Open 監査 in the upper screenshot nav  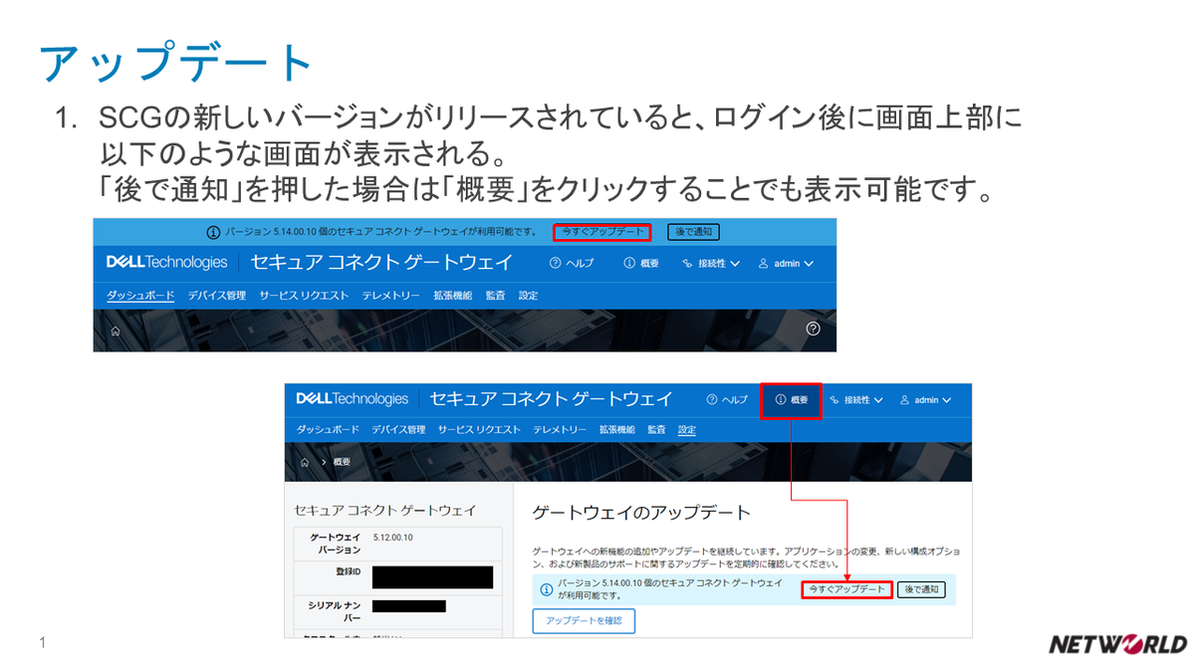tap(496, 296)
